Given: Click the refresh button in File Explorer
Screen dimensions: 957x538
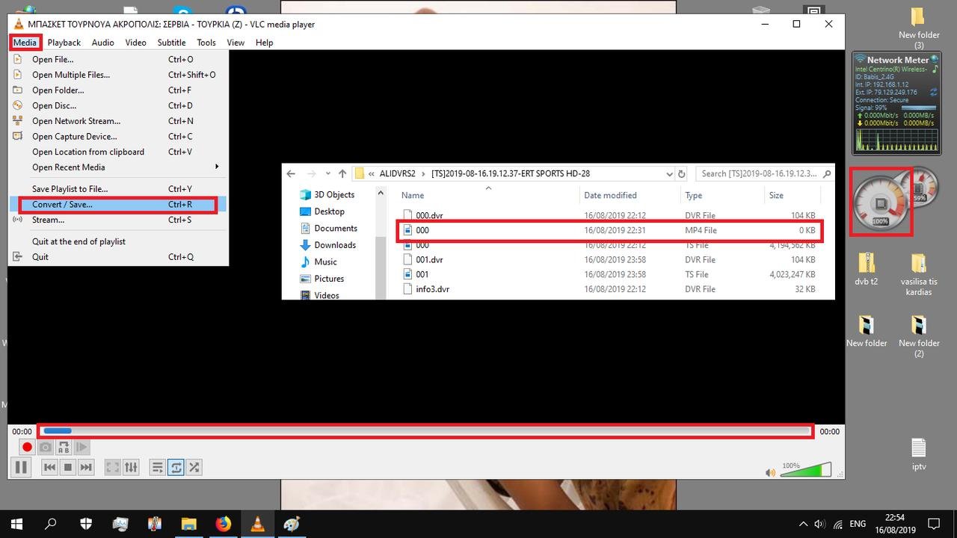Looking at the screenshot, I should (x=681, y=173).
